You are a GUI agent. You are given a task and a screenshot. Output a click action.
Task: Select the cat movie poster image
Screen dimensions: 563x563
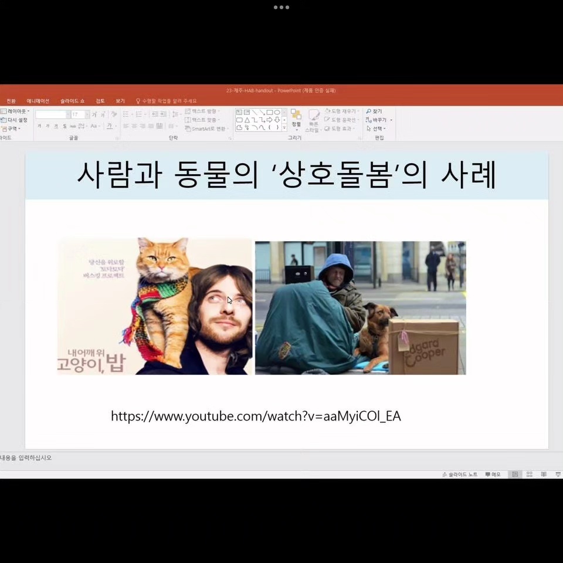pyautogui.click(x=155, y=306)
